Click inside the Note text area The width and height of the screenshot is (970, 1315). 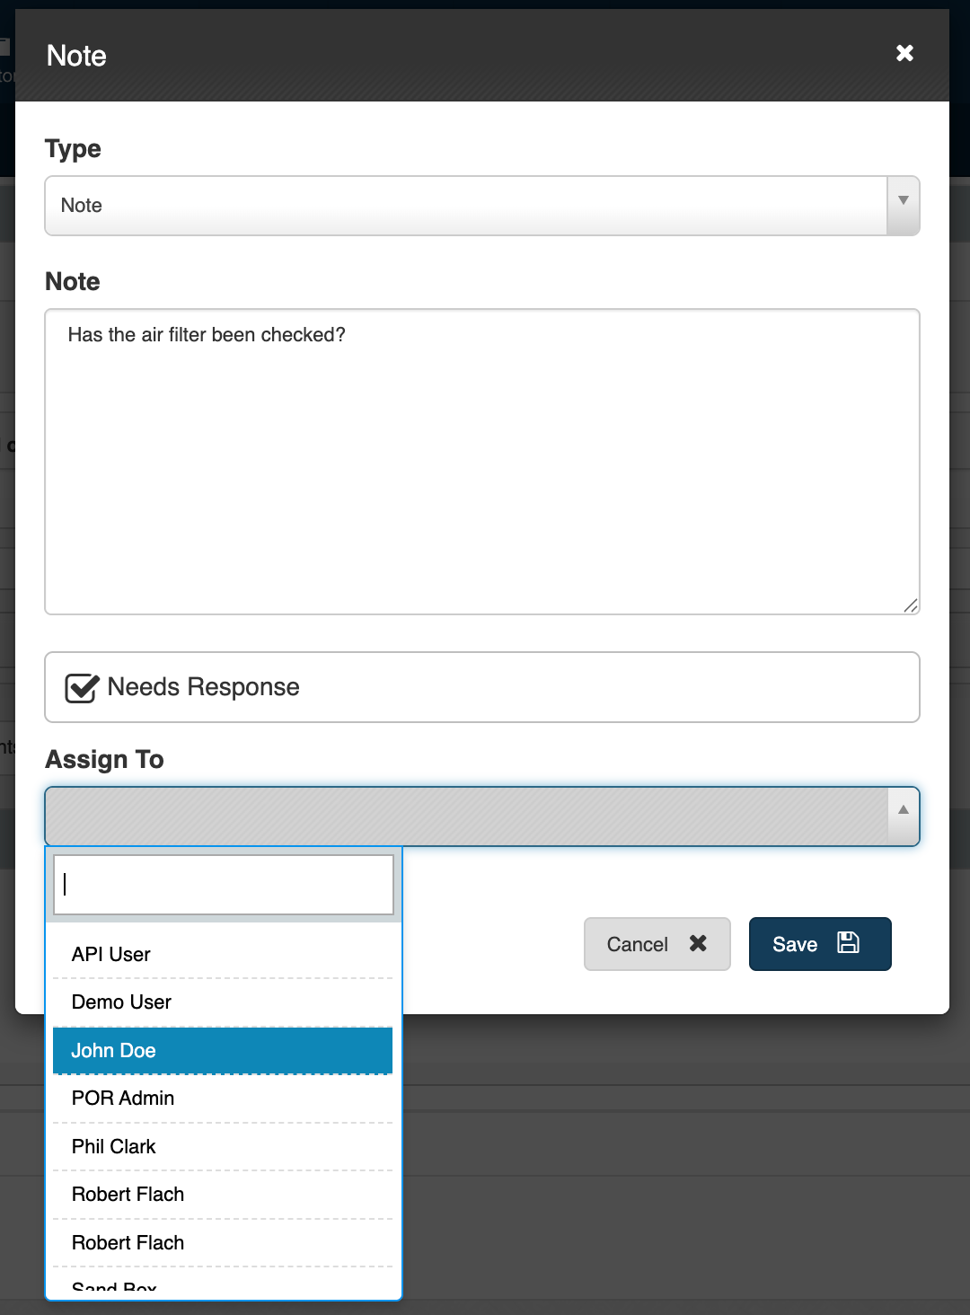click(x=481, y=462)
